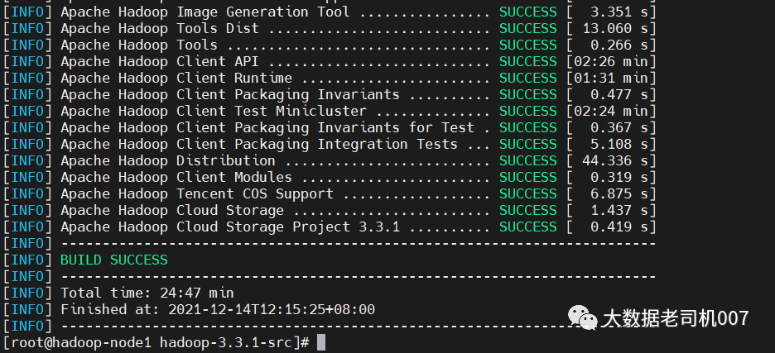Click the Apache Hadoop Tencent COS Support line
Screen dimensions: 775x353
pos(196,193)
